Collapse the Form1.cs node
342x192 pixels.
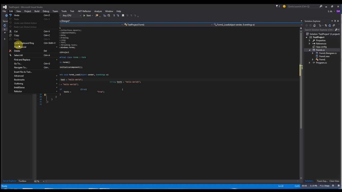[310, 50]
